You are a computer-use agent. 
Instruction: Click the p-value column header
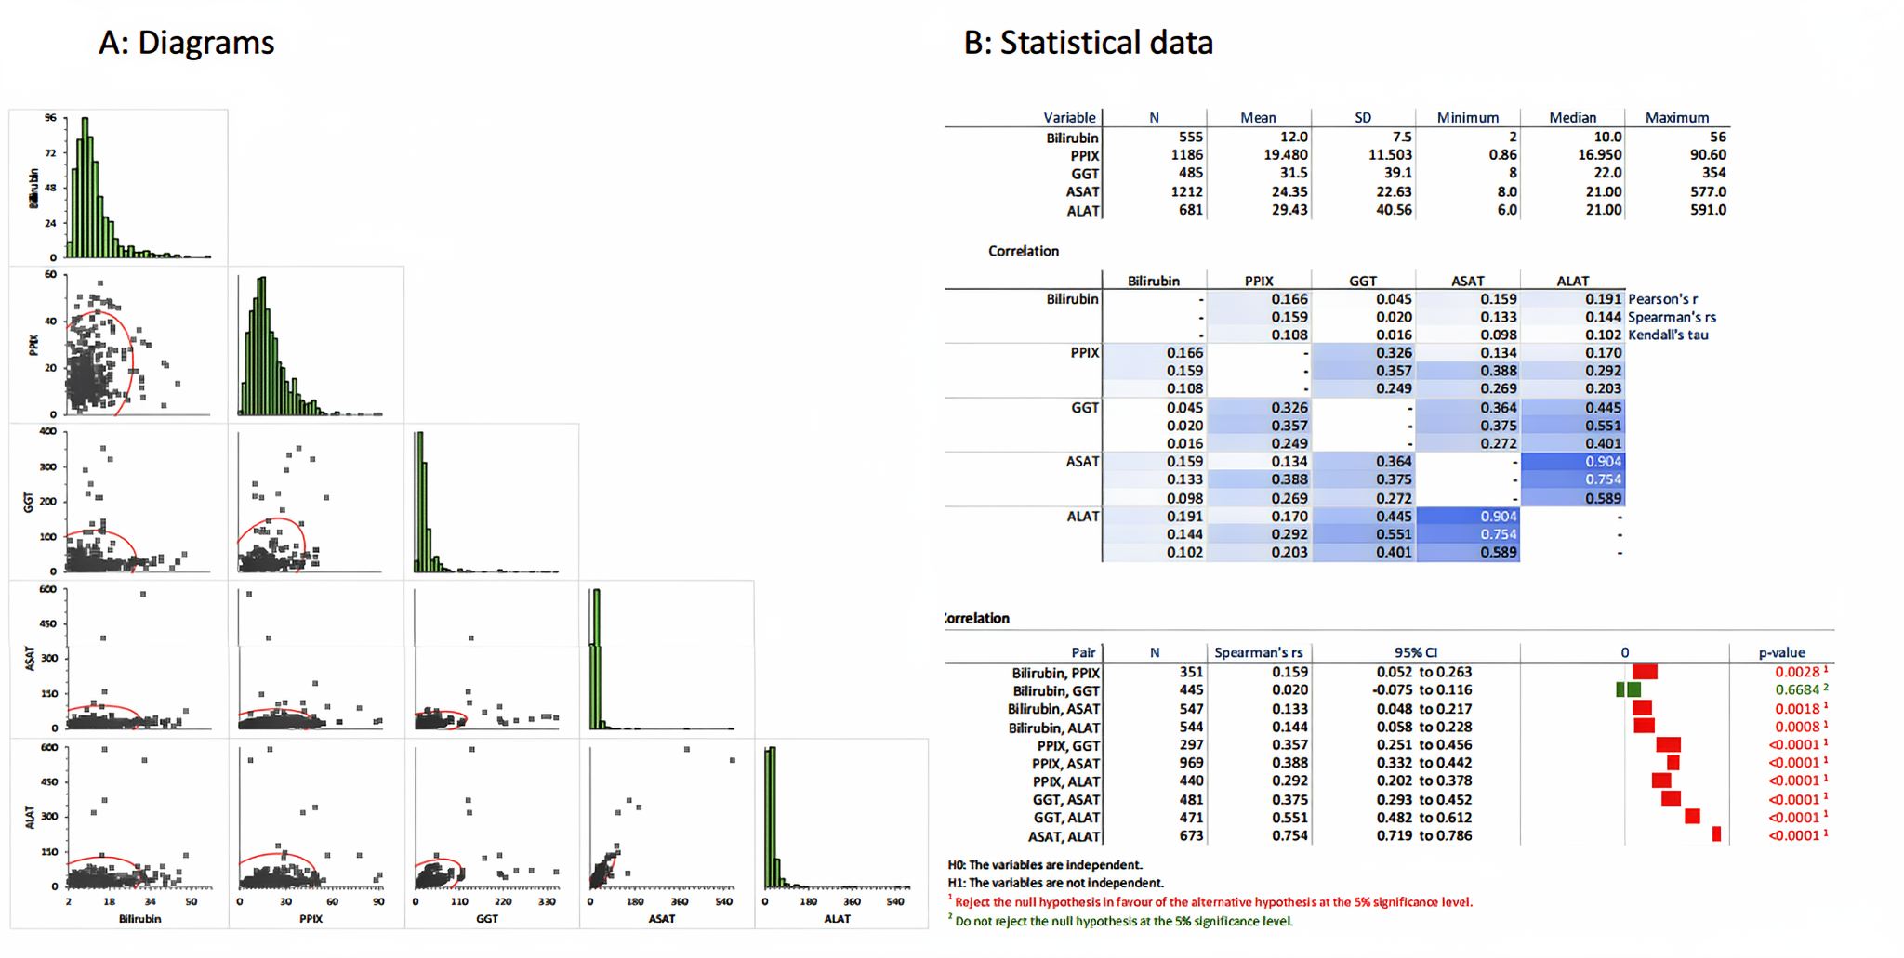pos(1781,652)
